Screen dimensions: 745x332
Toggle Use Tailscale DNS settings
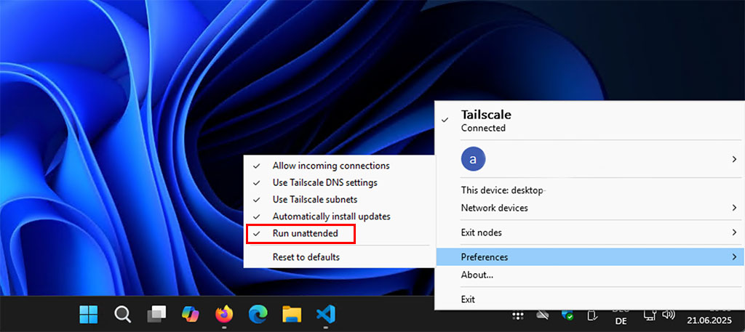340,182
